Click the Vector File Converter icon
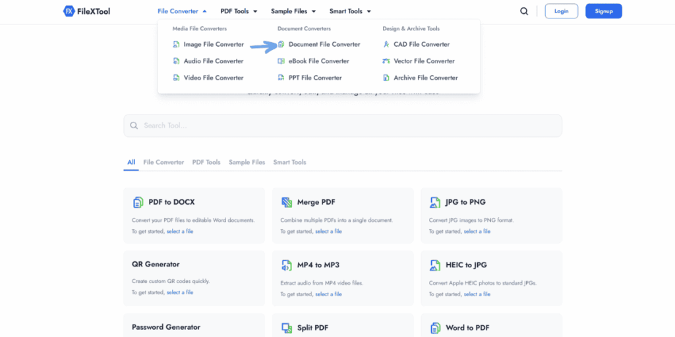Image resolution: width=675 pixels, height=337 pixels. (x=386, y=61)
